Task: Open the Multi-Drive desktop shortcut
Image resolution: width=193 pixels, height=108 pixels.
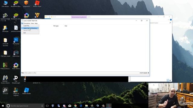Action: [16, 54]
